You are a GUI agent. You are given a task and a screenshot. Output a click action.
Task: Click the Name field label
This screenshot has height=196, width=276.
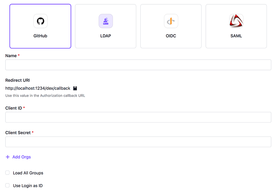(x=11, y=56)
